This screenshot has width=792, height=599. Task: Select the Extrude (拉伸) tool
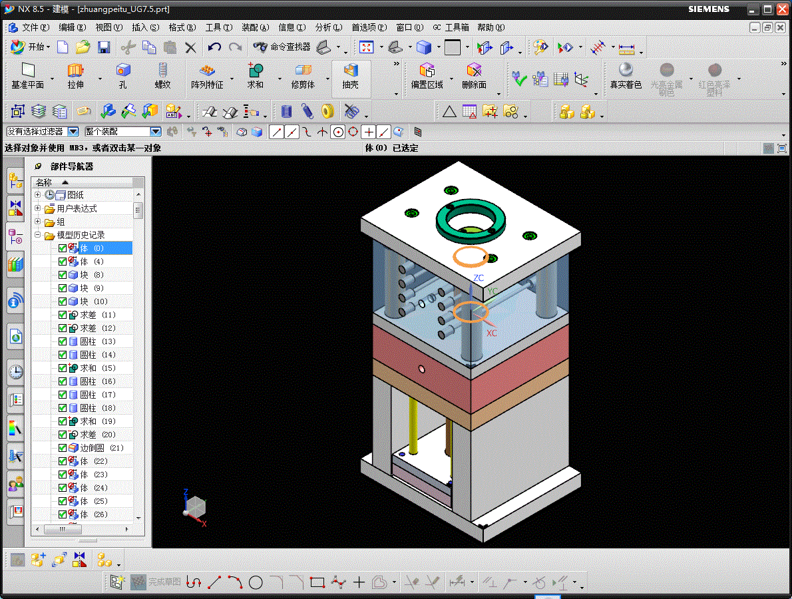pyautogui.click(x=75, y=77)
